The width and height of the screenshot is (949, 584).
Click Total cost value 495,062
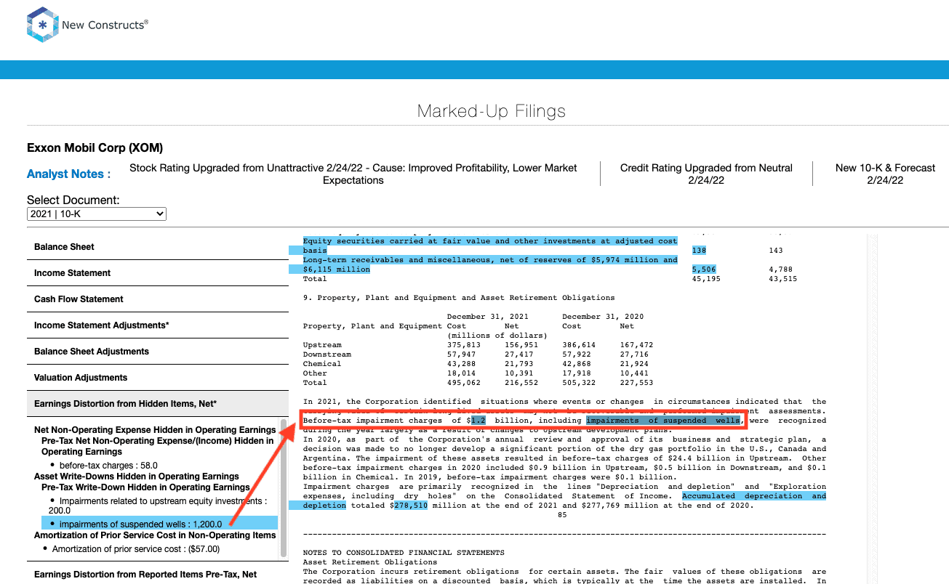click(464, 383)
